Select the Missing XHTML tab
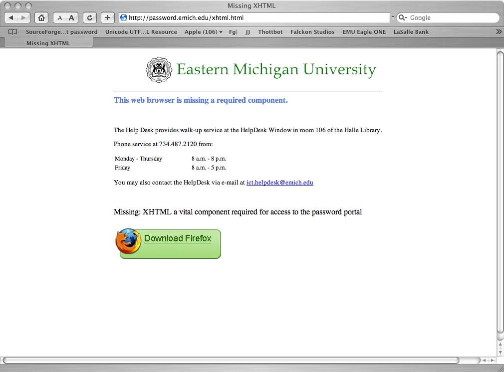The image size is (504, 372). coord(48,43)
